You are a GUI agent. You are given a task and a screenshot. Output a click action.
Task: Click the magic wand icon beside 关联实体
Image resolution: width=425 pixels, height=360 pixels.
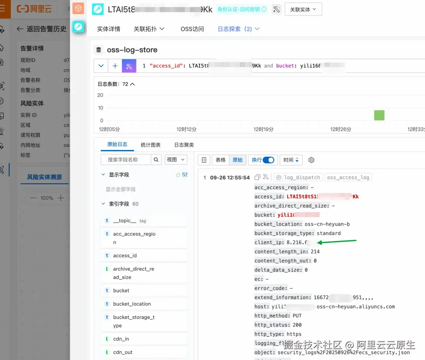[x=277, y=9]
